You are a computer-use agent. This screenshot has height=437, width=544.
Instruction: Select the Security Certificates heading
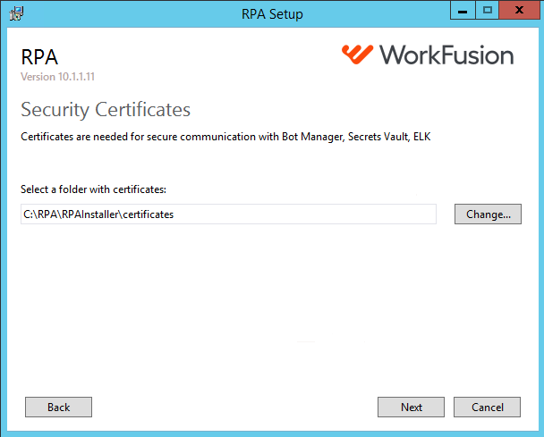pos(106,110)
